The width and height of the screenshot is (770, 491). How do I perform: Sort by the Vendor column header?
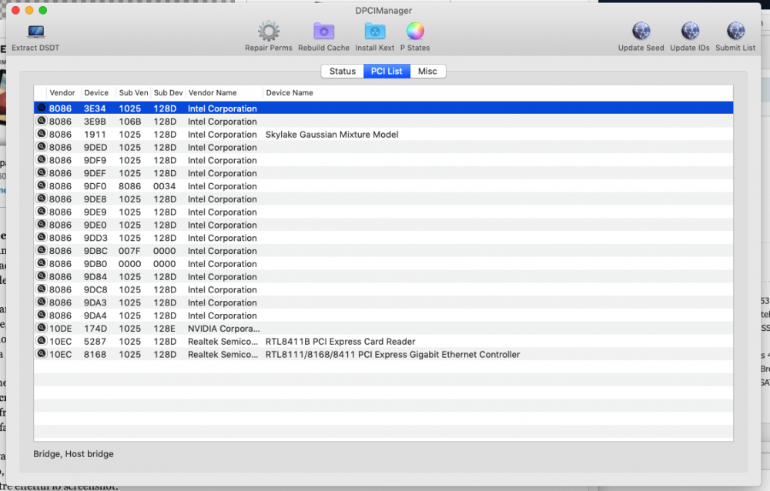click(x=62, y=93)
